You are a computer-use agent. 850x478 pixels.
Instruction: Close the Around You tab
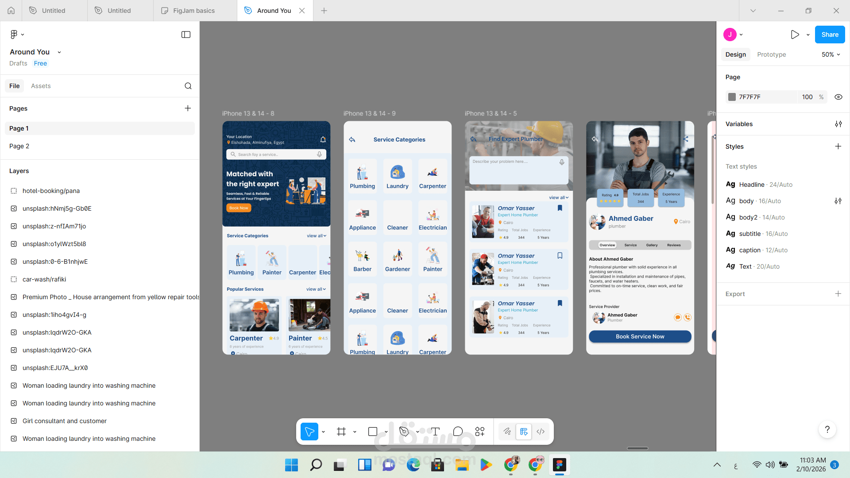pyautogui.click(x=302, y=11)
